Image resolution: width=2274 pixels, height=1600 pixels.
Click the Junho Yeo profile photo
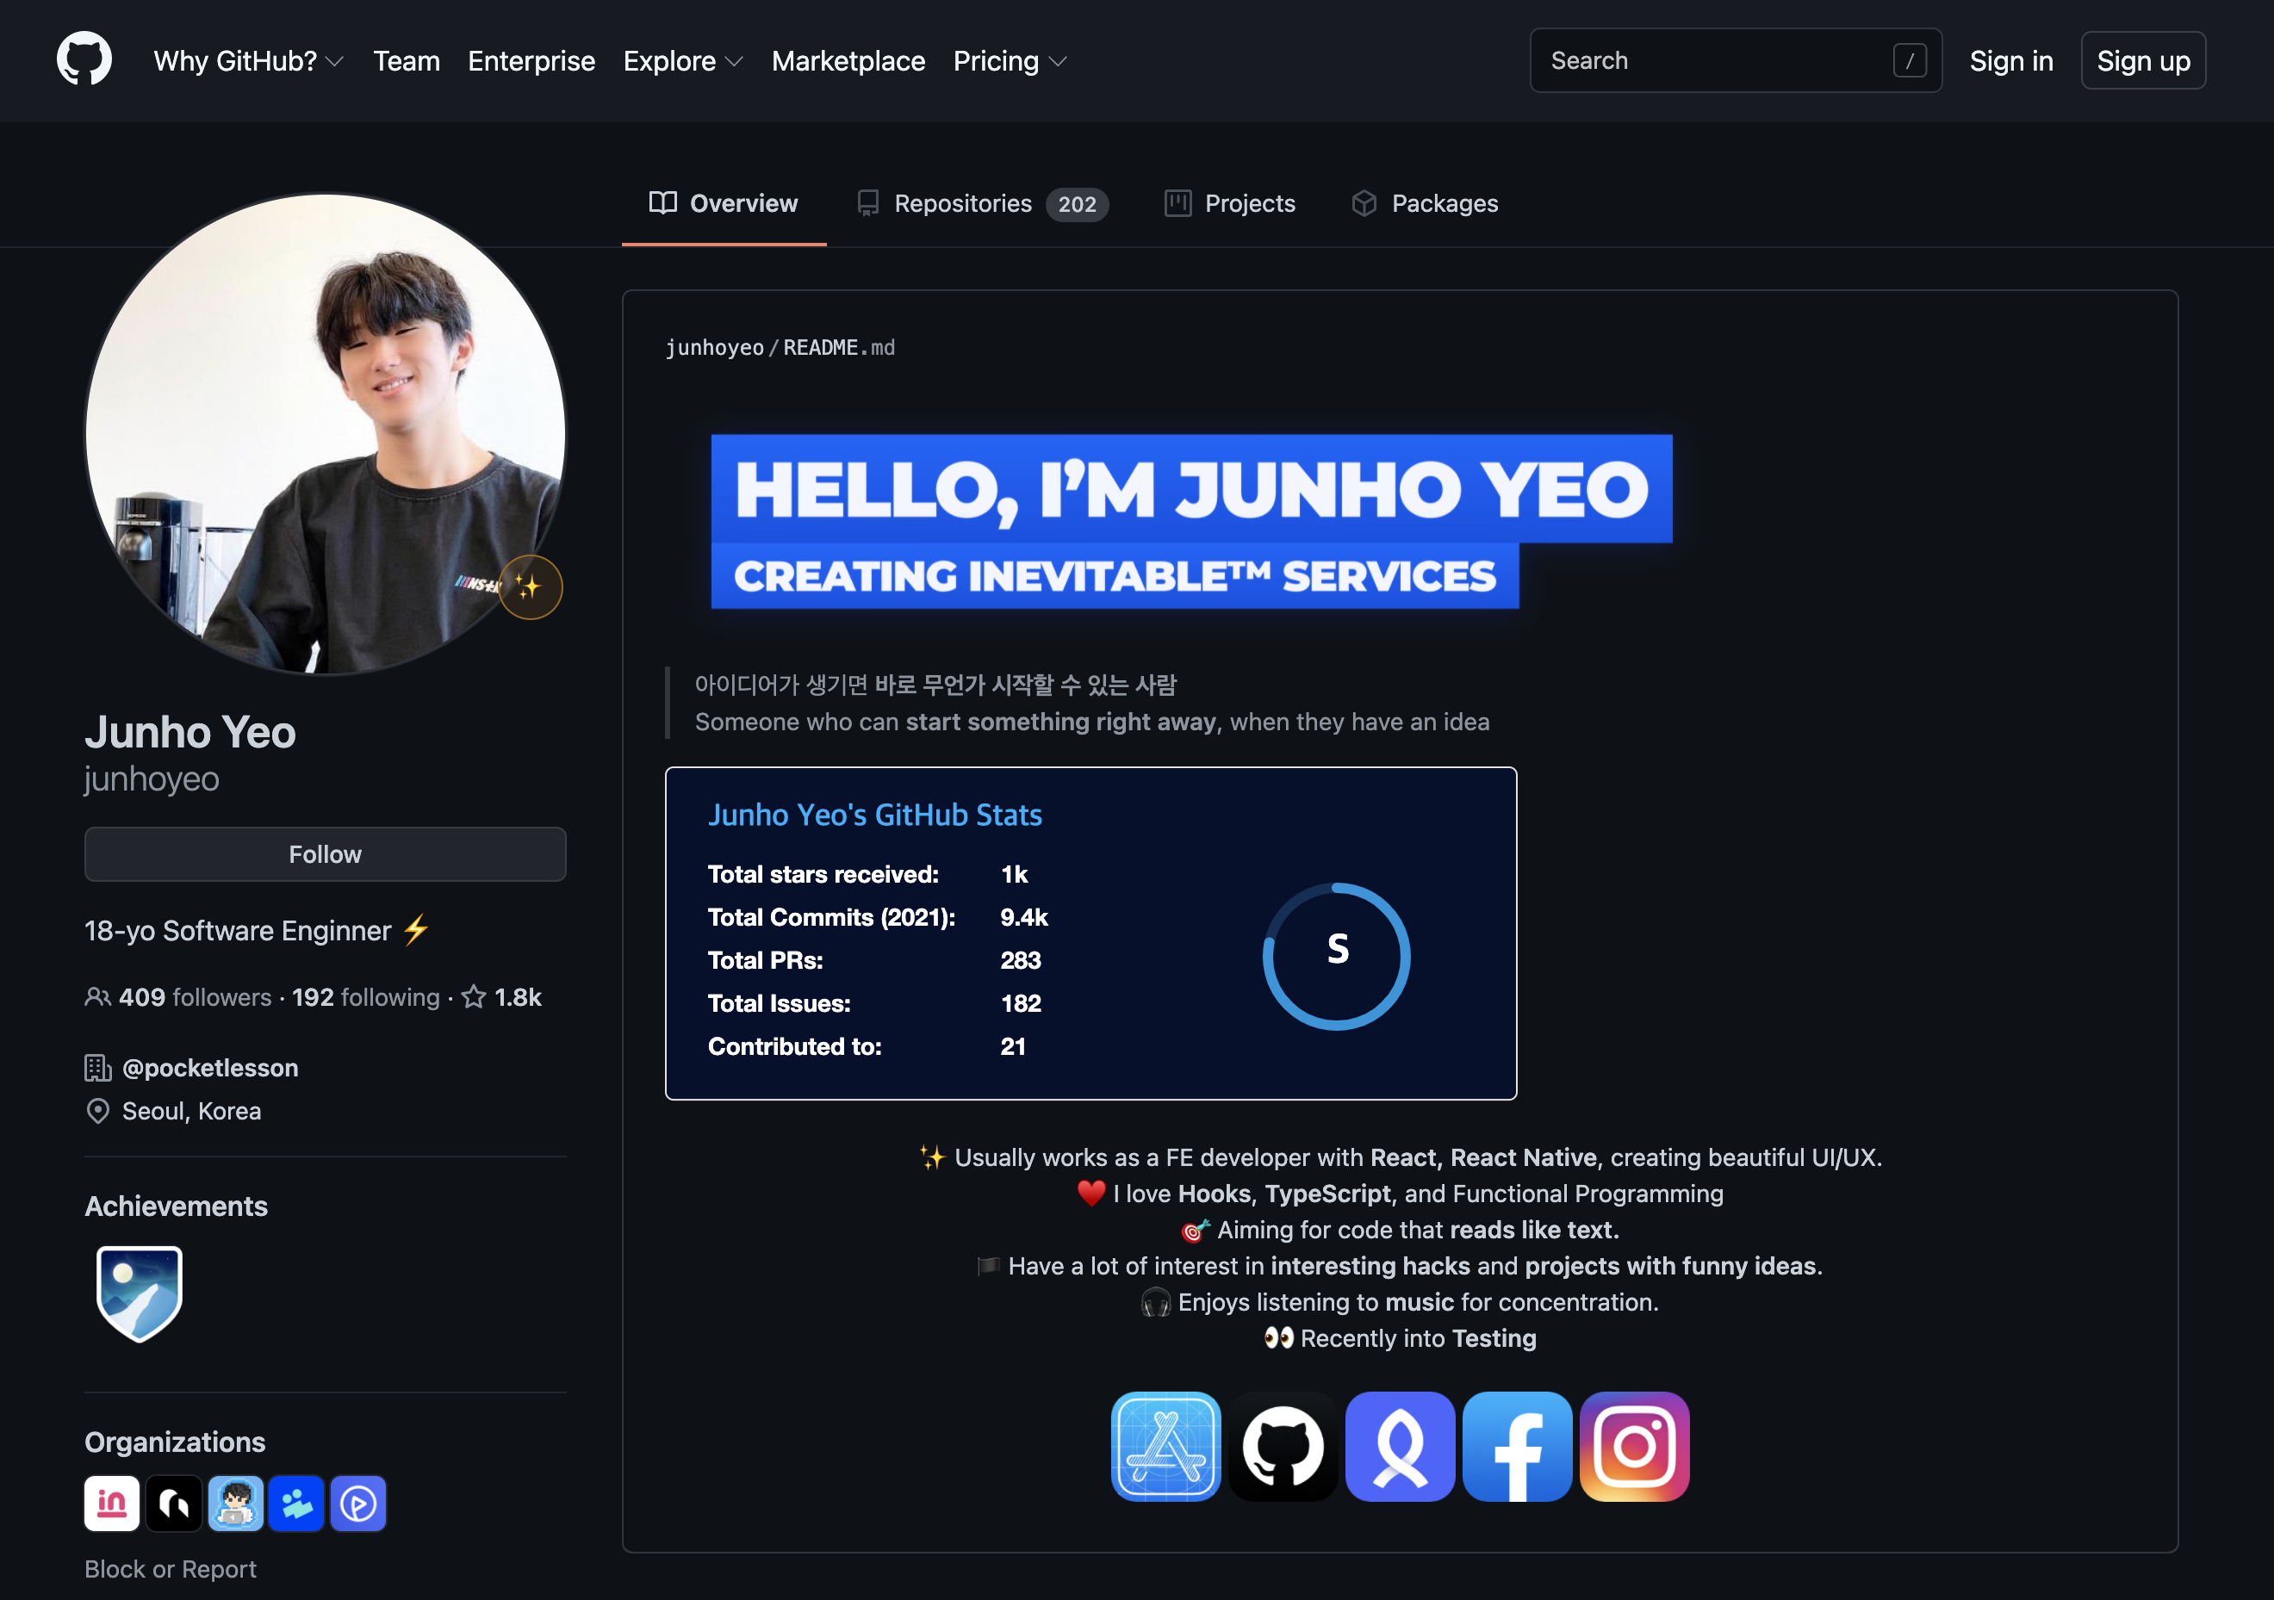click(325, 434)
